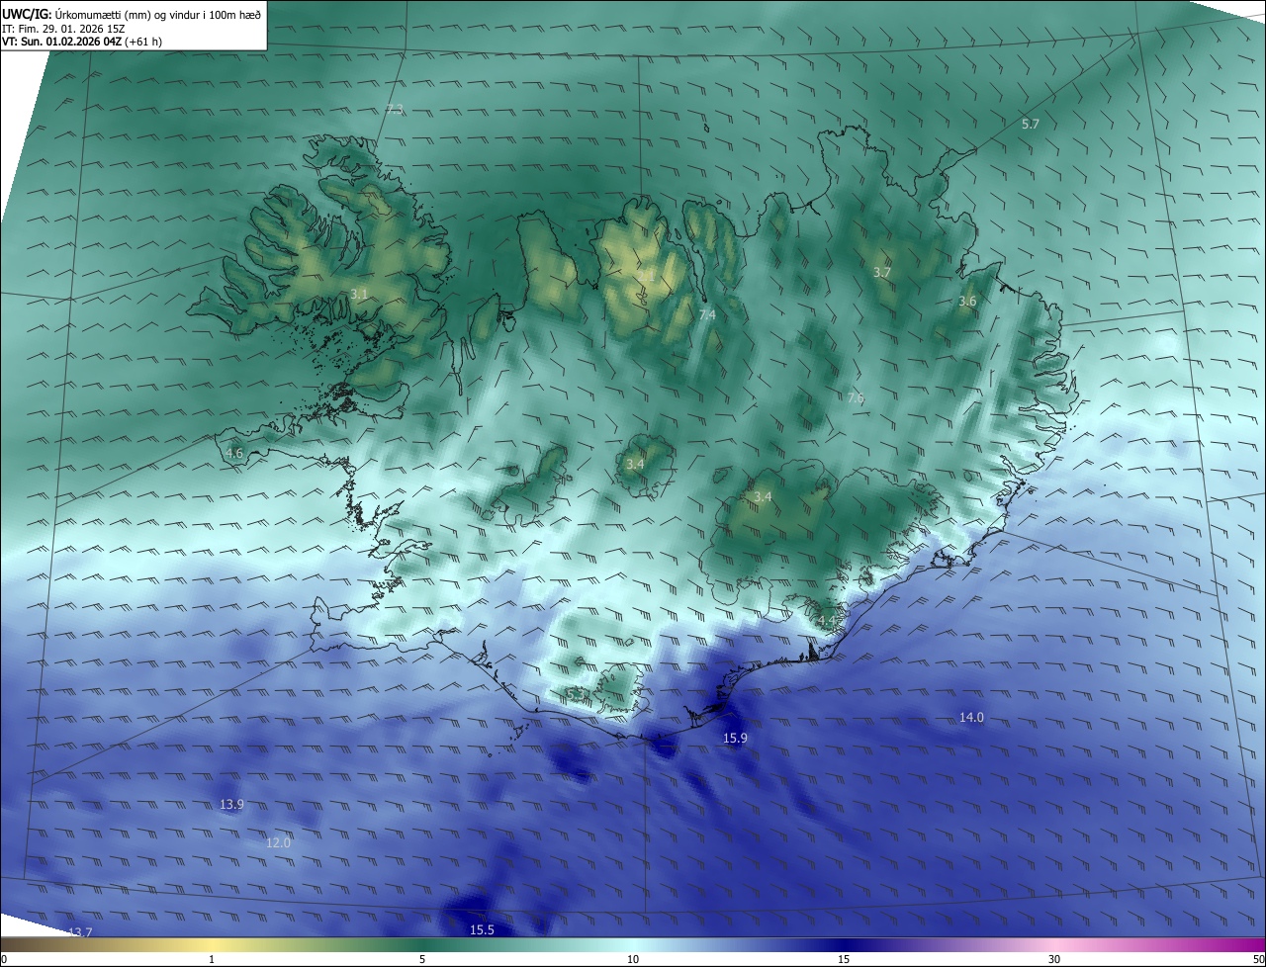Click the '10' tick label on the color scale
Screen dimensions: 1266x967
pyautogui.click(x=633, y=959)
